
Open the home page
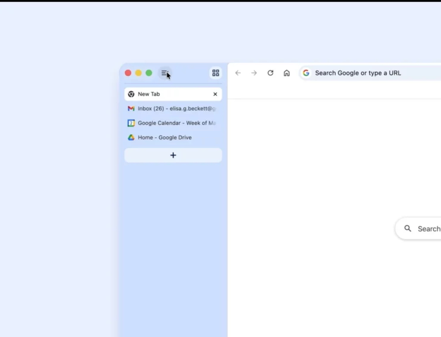point(287,73)
